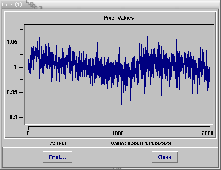Click the X: 843 readout

(x=58, y=144)
